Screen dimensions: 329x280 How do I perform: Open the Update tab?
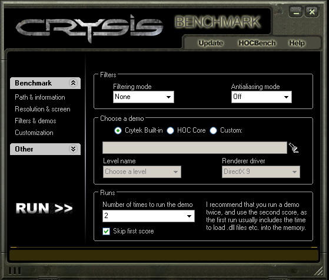click(211, 43)
